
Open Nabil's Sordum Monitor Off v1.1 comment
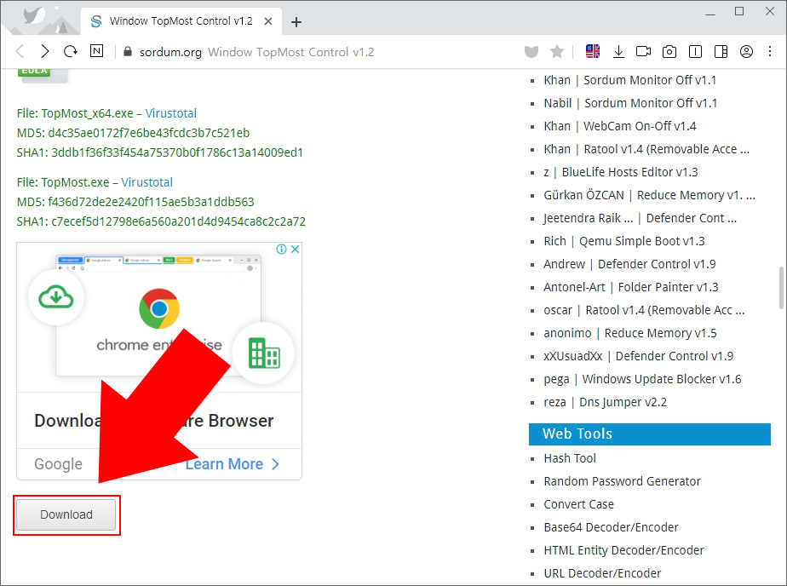point(630,103)
